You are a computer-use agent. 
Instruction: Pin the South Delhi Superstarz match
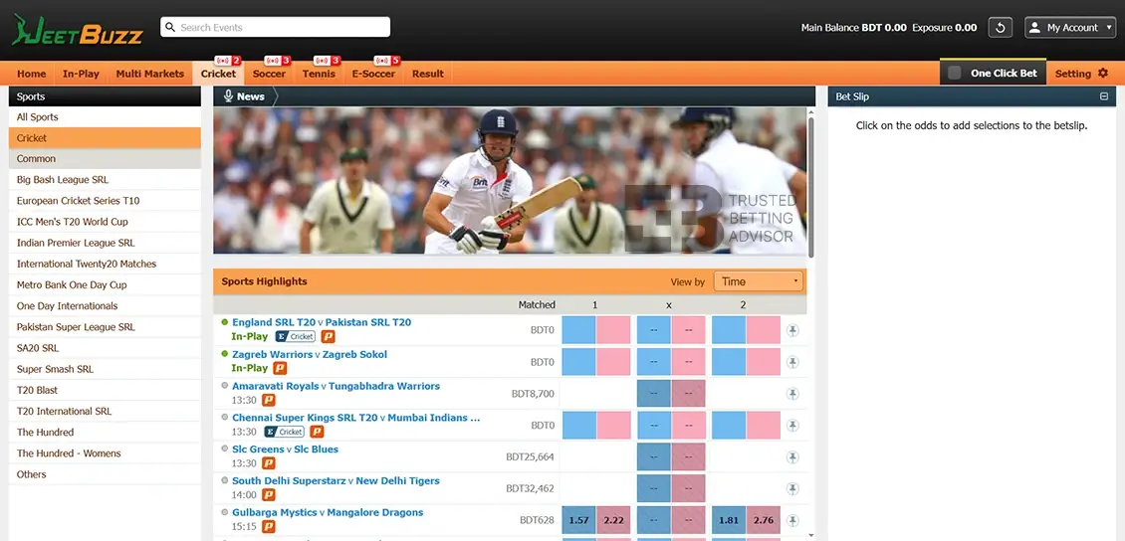(792, 488)
